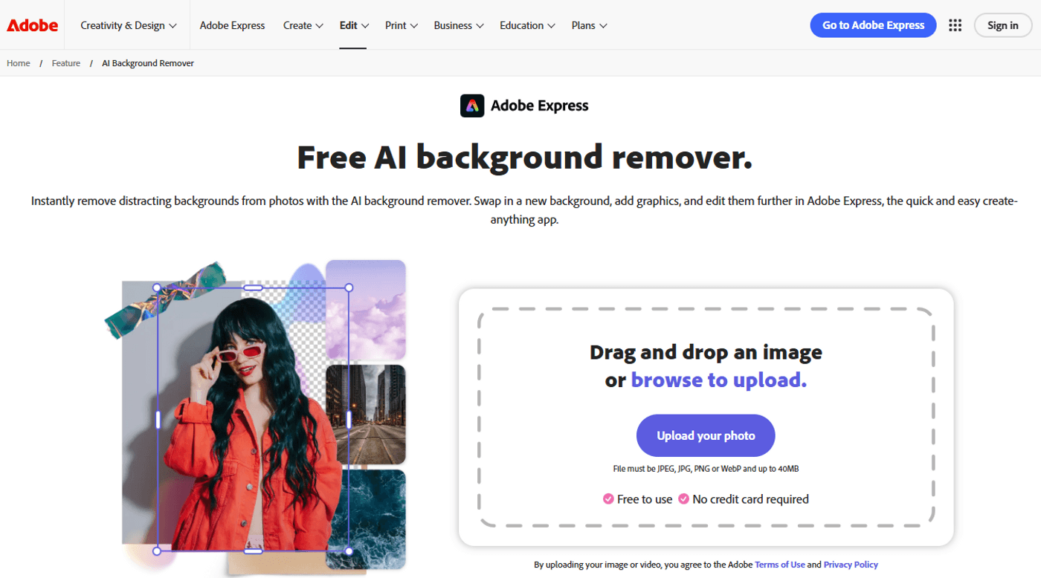
Task: Select the ocean waves background thumbnail
Action: click(366, 519)
